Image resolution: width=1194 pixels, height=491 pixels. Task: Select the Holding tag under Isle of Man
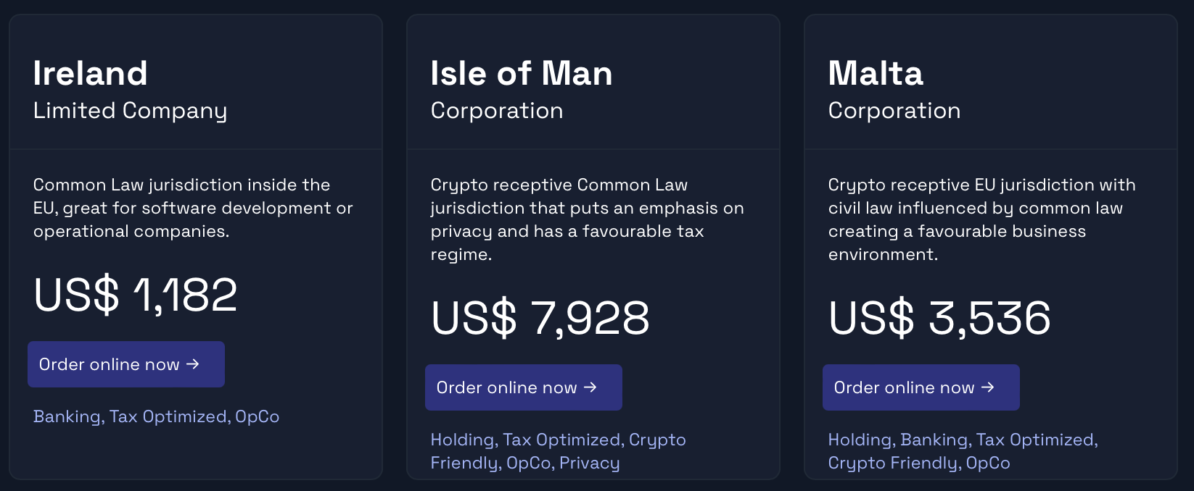[x=461, y=440]
